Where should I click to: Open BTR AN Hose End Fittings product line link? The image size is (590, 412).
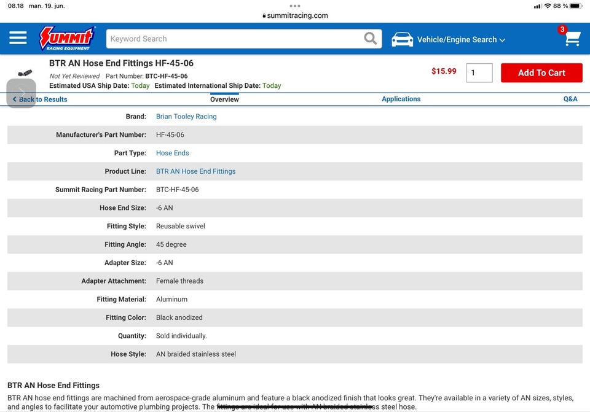(x=195, y=171)
